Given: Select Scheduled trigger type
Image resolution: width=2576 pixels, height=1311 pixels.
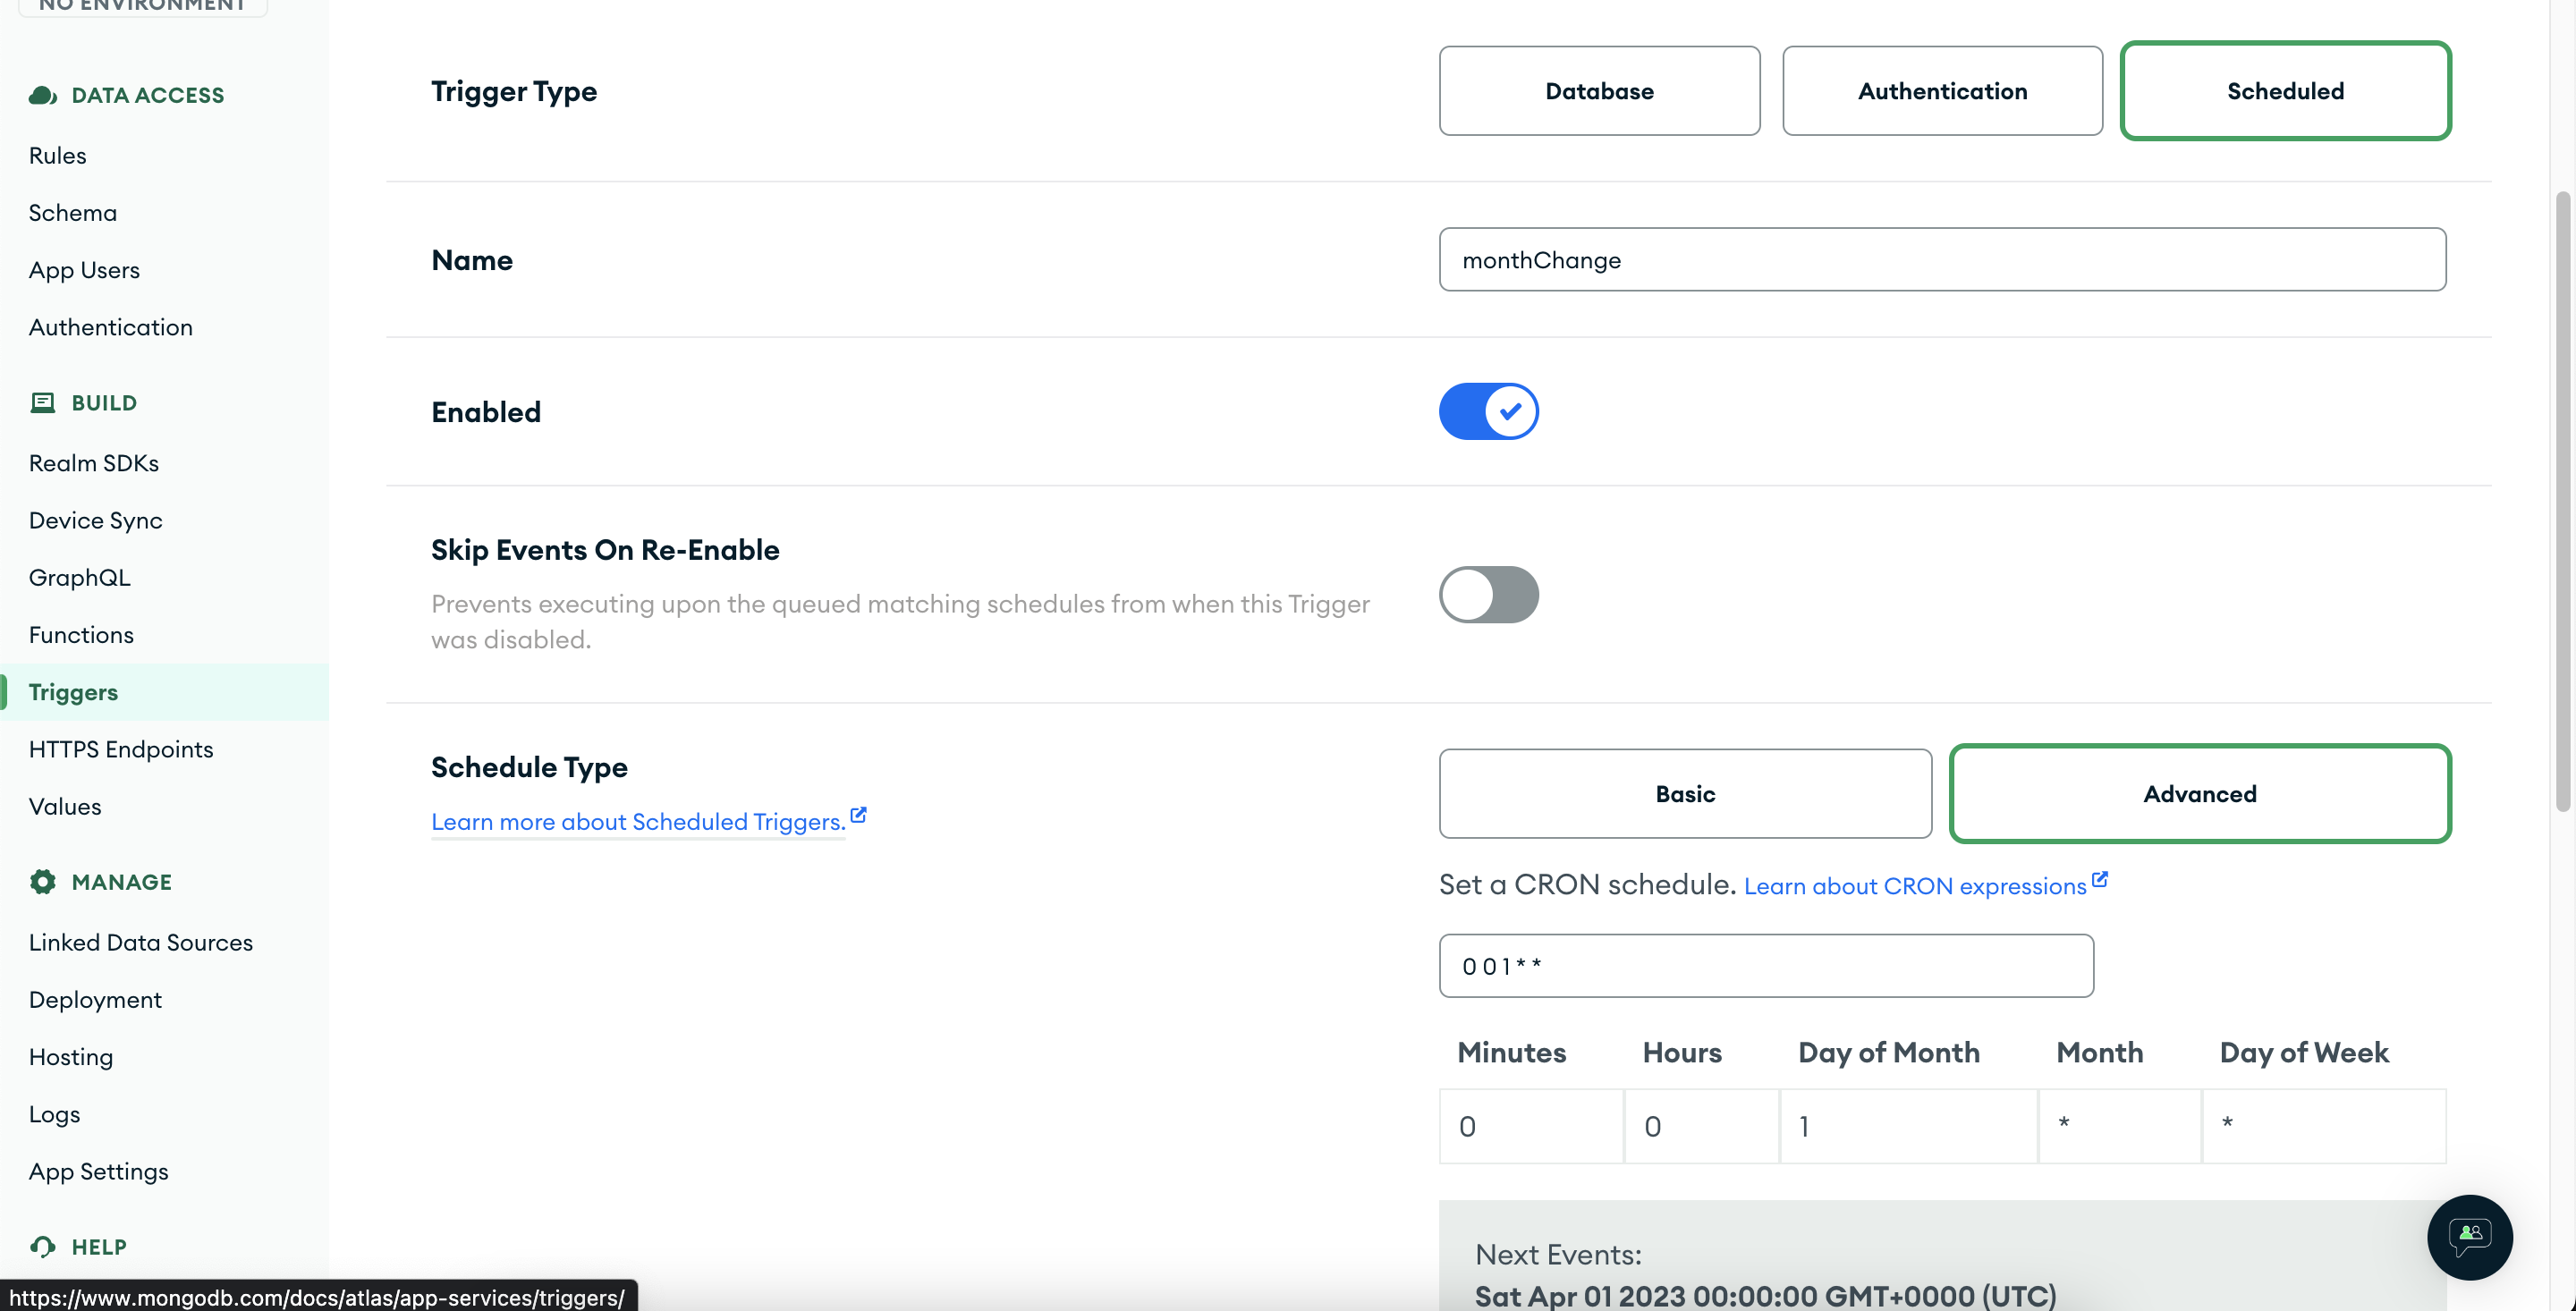Looking at the screenshot, I should point(2285,91).
